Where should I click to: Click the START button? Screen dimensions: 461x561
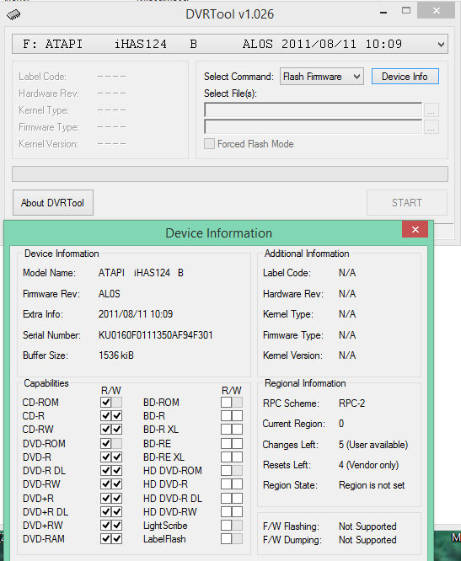[x=407, y=203]
